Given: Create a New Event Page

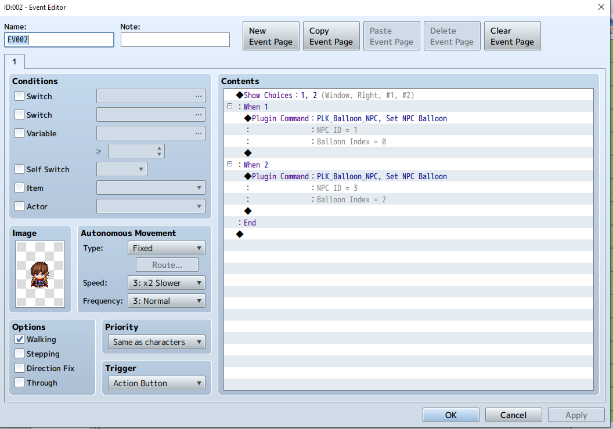Looking at the screenshot, I should [x=271, y=36].
